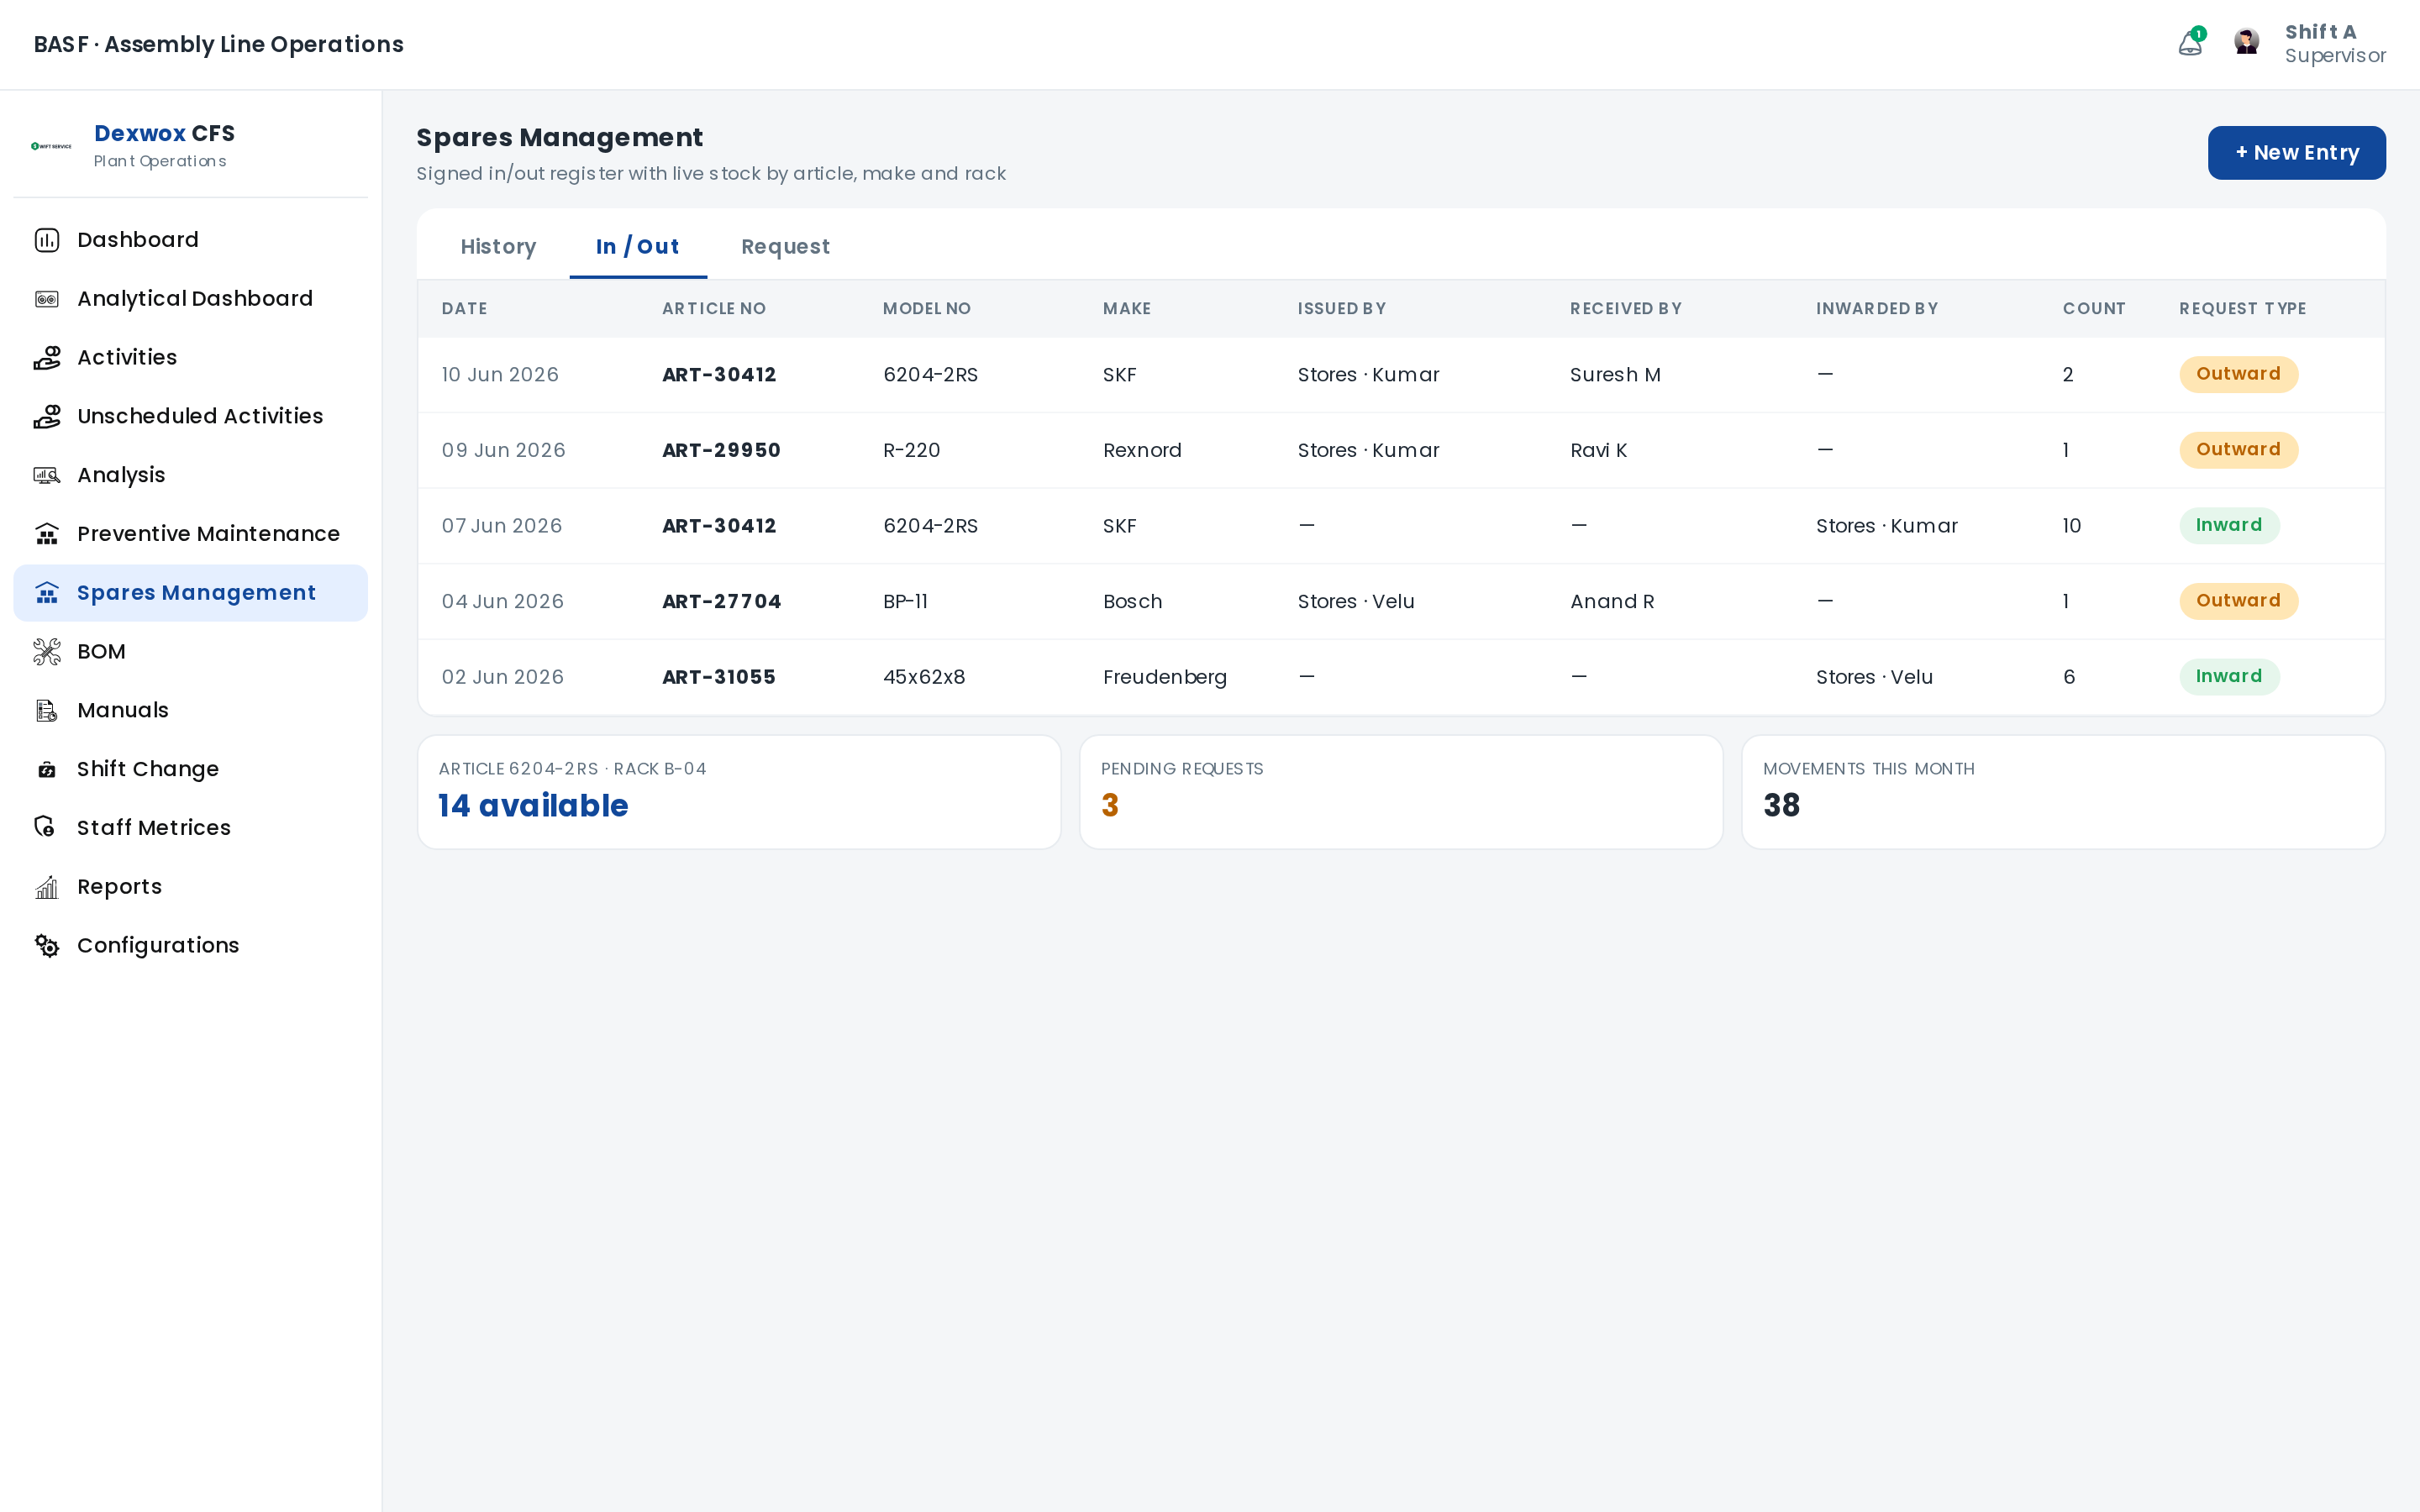Screen dimensions: 2420x1512
Task: Click the Manuals document icon
Action: point(47,710)
